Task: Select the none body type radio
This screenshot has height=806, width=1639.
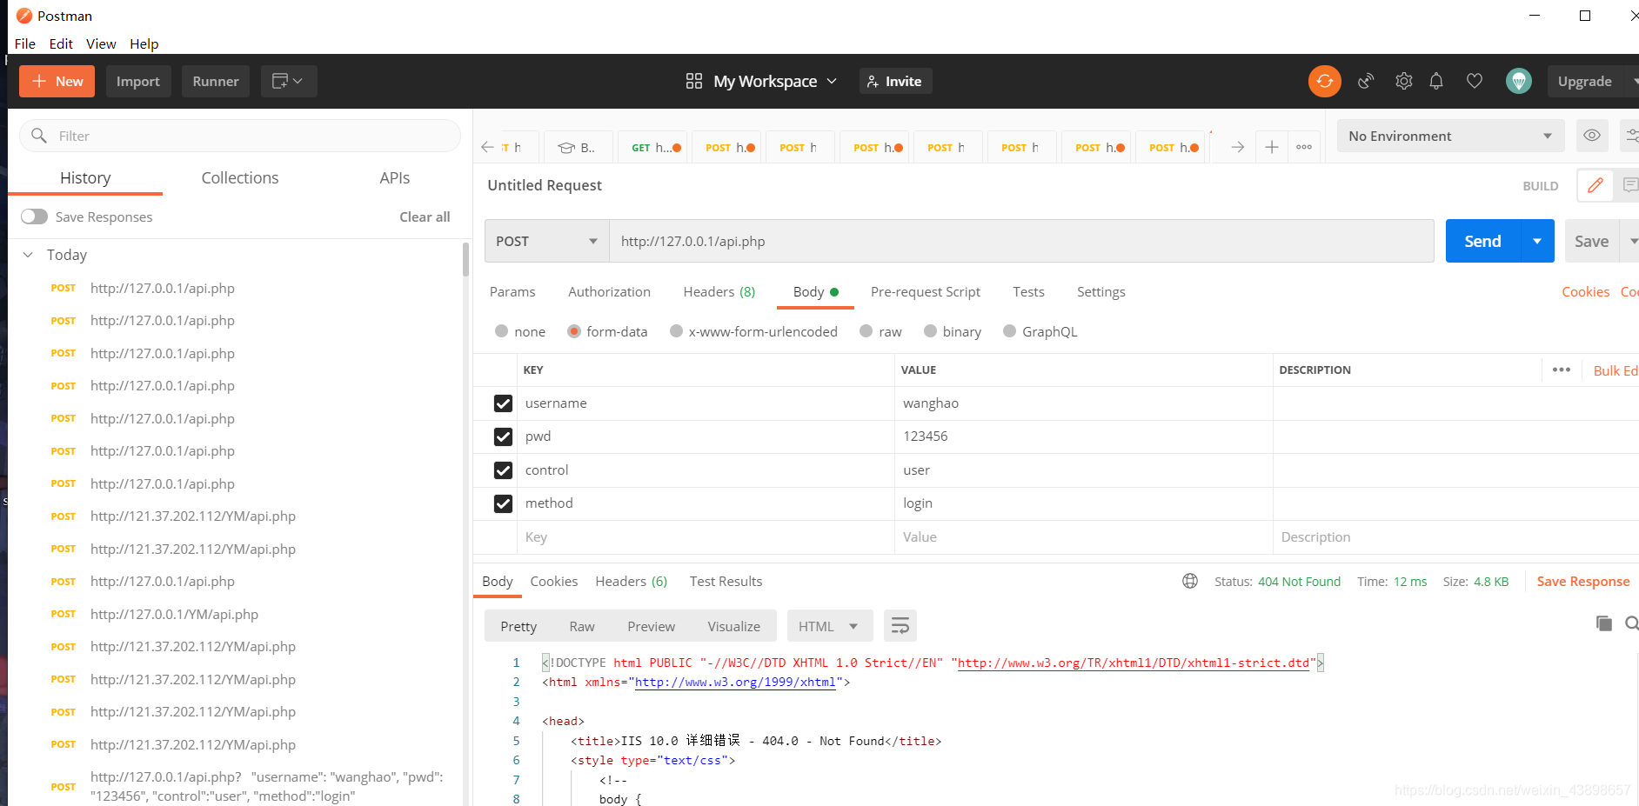Action: click(x=501, y=330)
